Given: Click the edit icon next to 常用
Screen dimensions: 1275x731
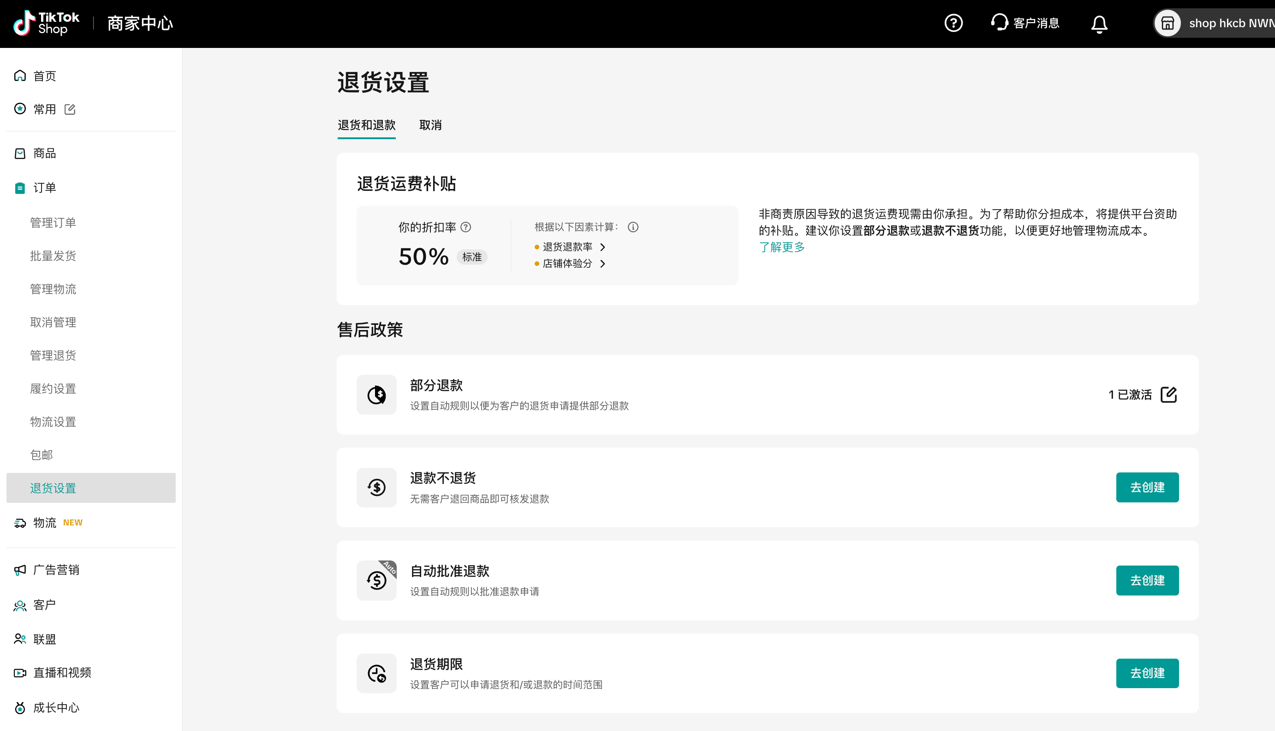Looking at the screenshot, I should 70,109.
